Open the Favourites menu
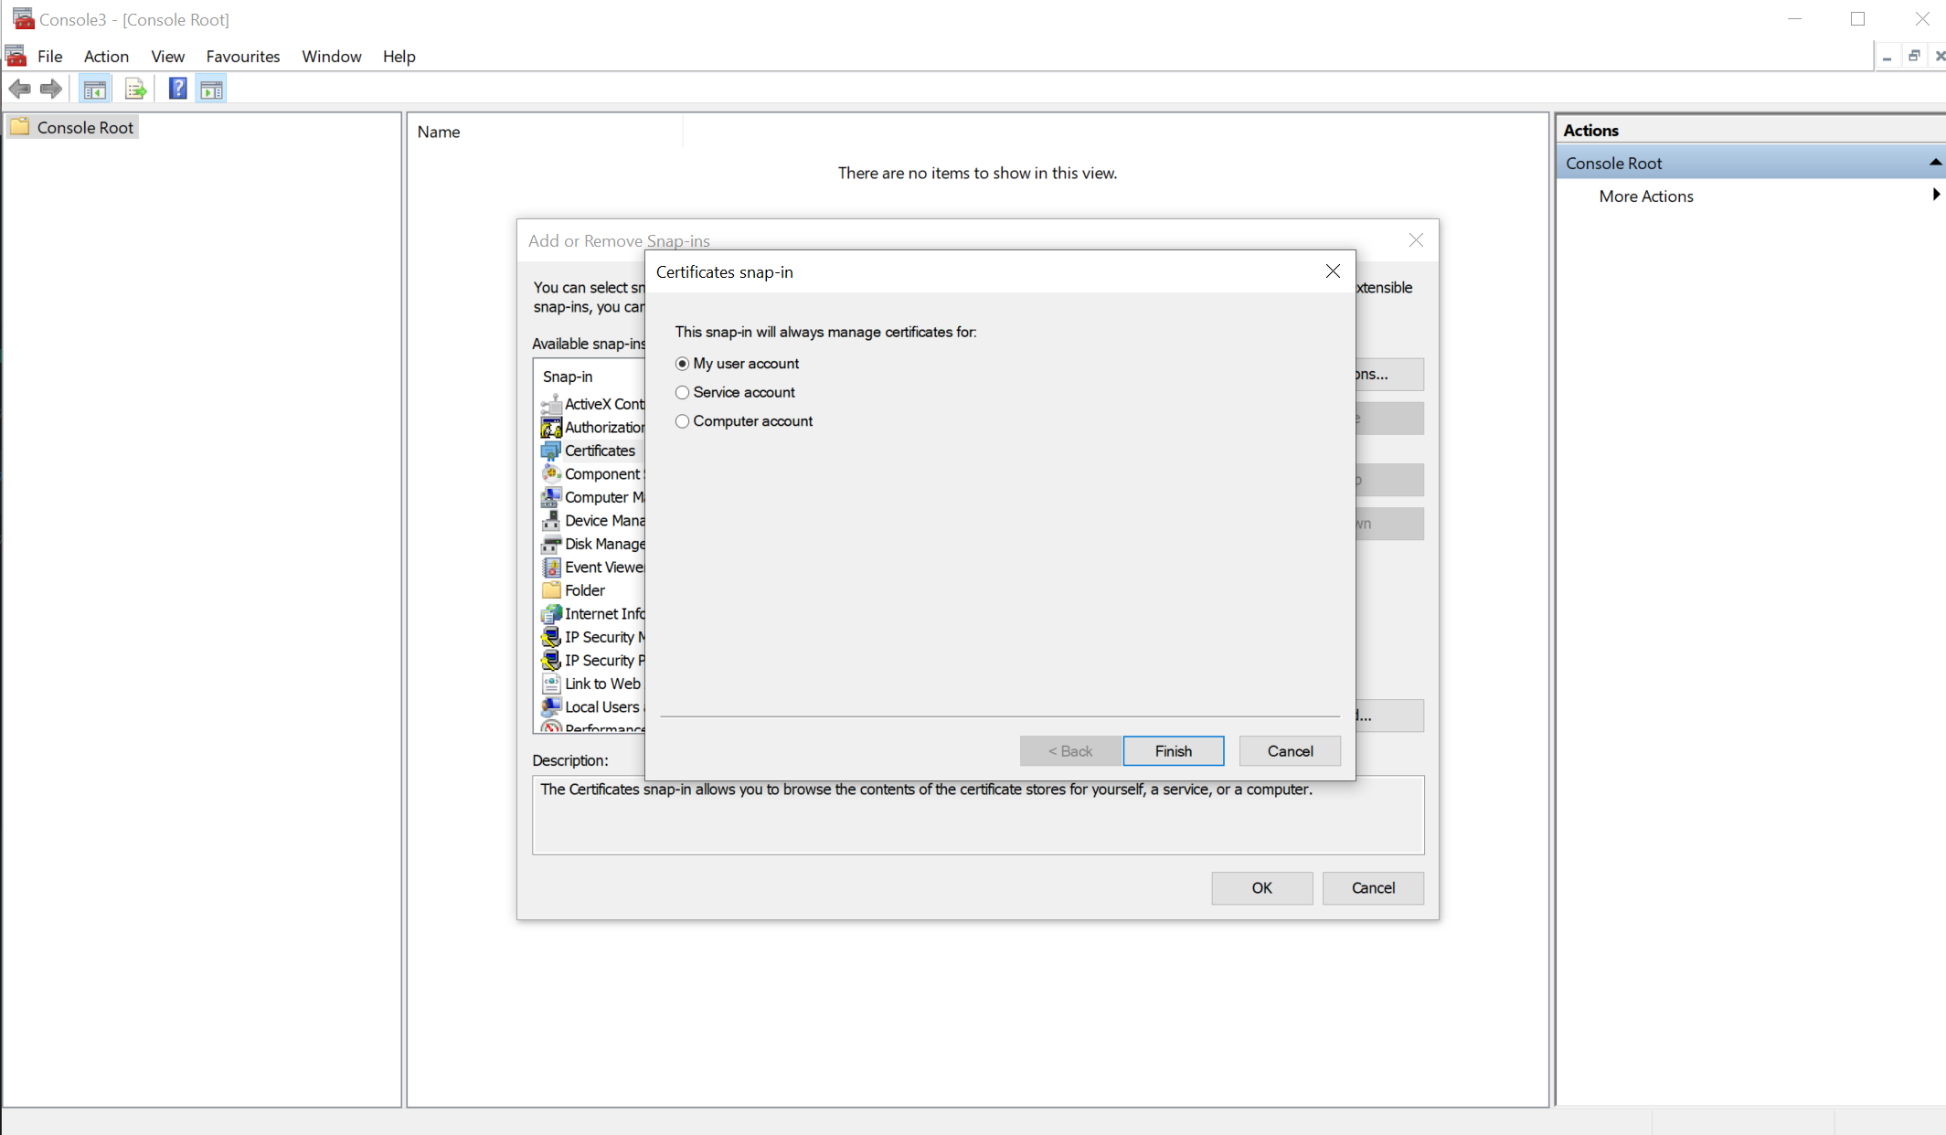 coord(242,57)
